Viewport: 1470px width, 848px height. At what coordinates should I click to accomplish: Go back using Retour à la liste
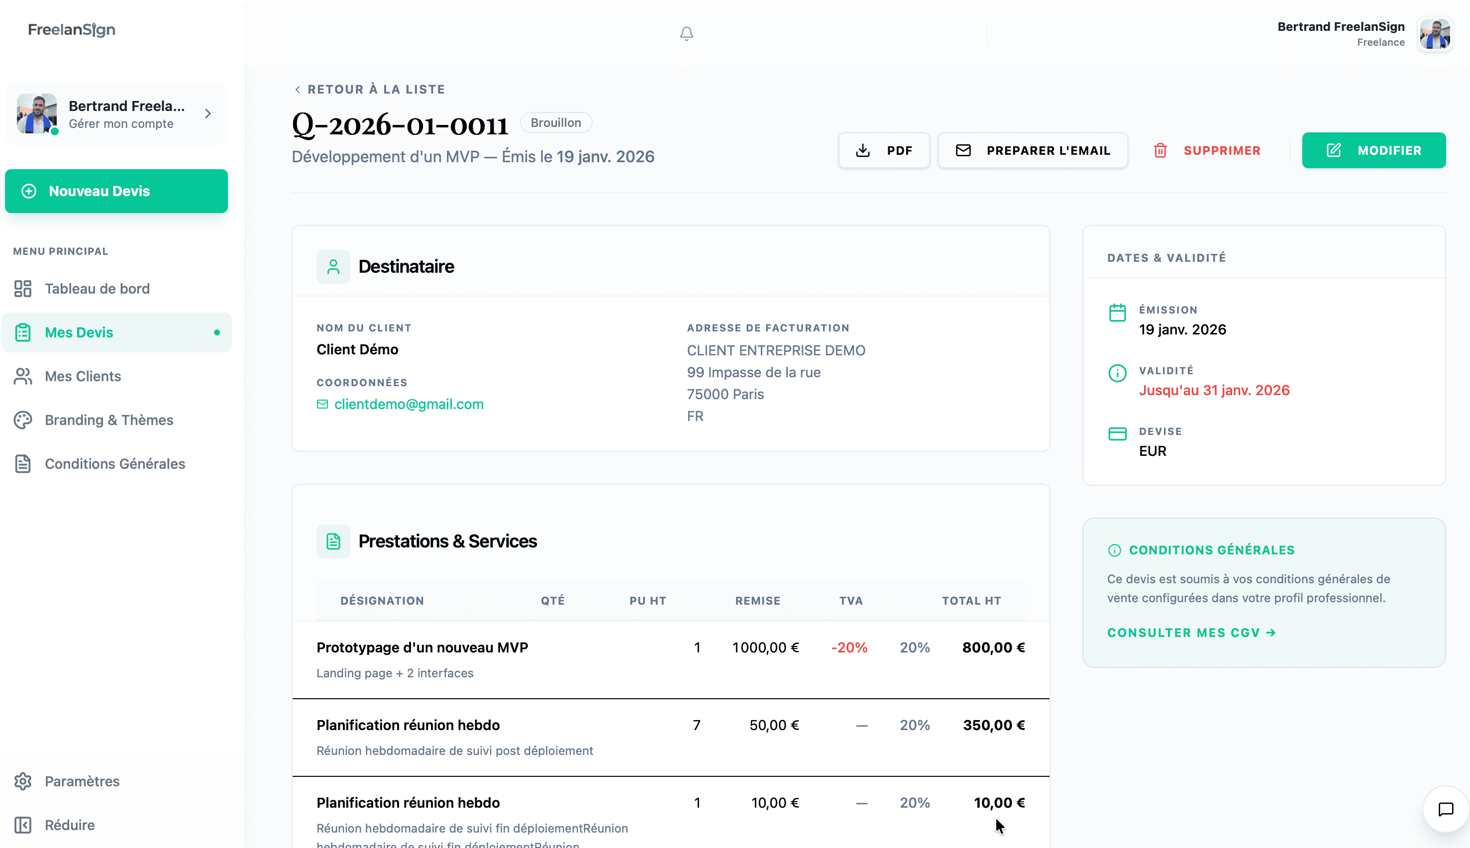pos(369,89)
